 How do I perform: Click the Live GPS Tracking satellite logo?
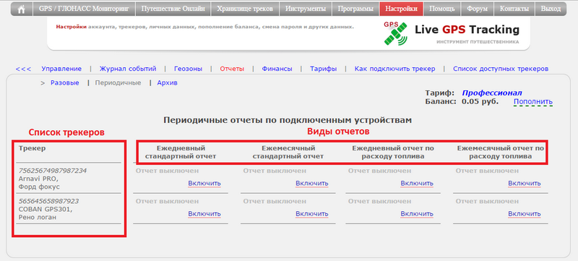click(395, 33)
